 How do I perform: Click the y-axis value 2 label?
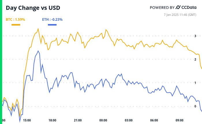pyautogui.click(x=195, y=59)
